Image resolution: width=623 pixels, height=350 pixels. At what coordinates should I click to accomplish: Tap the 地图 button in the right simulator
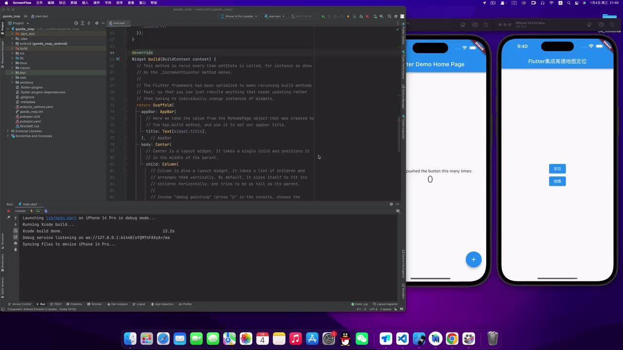coord(557,181)
